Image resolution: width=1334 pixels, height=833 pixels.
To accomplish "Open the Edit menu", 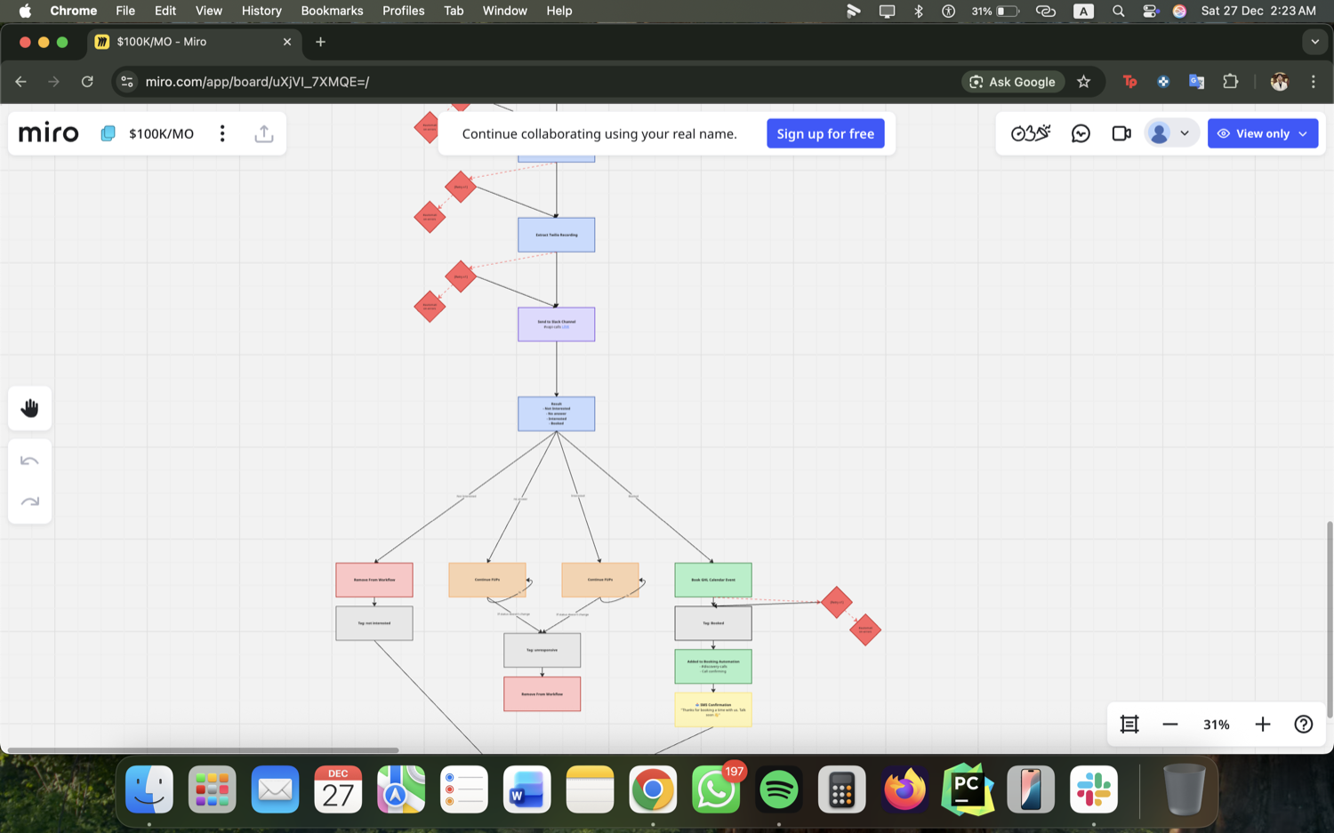I will point(165,11).
